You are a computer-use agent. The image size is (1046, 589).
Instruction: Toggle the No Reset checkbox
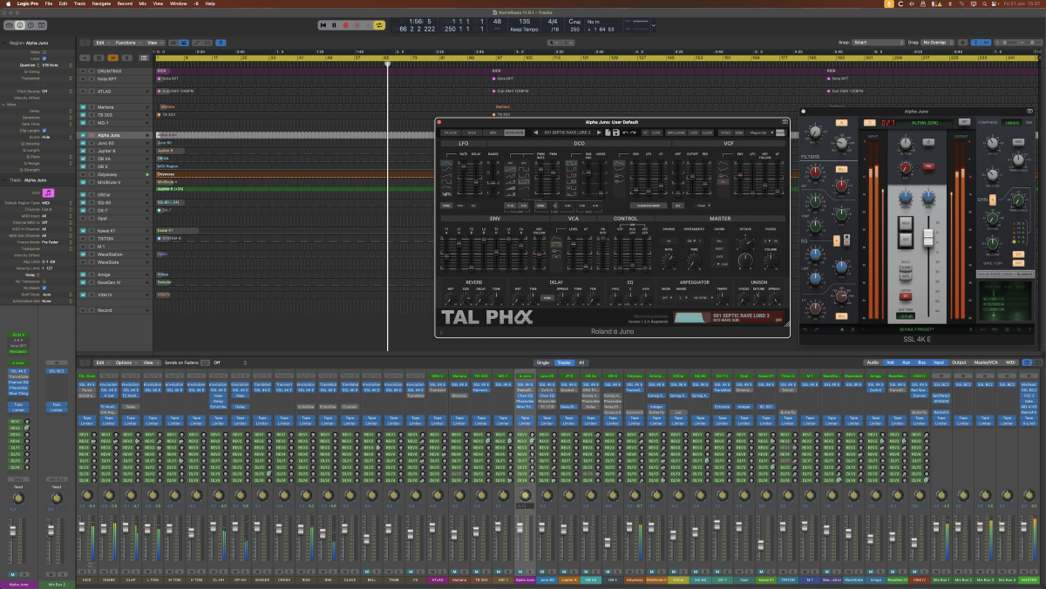[44, 288]
